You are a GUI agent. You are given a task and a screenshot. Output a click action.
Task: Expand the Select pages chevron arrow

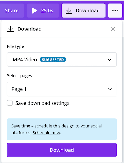[110, 89]
